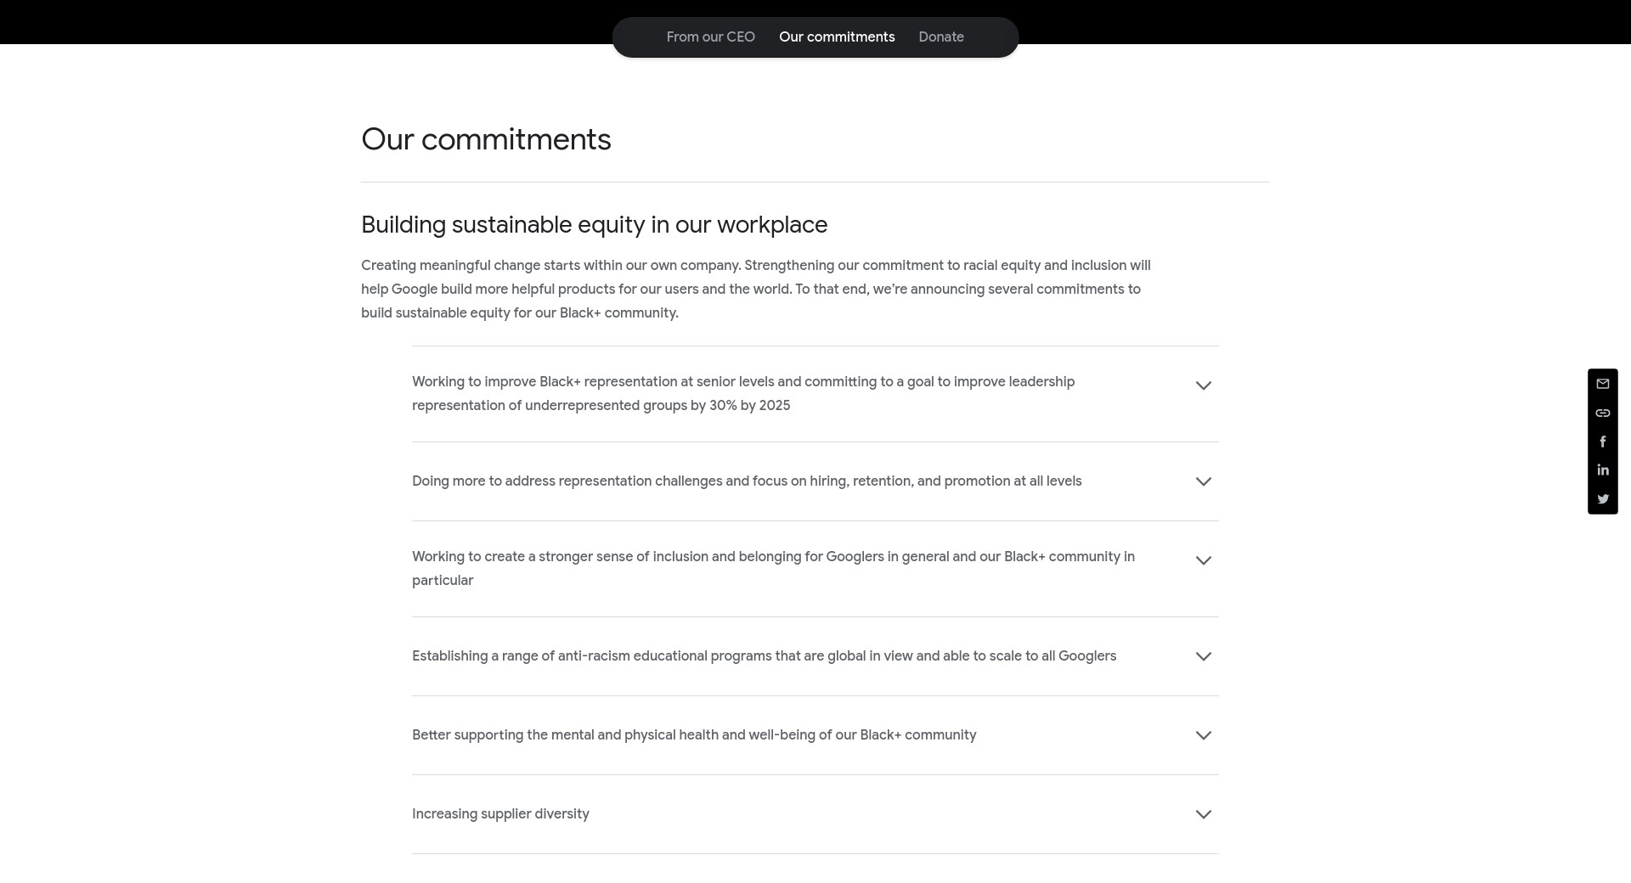This screenshot has height=883, width=1631.
Task: Click chevron beside anti-racism educational programs row
Action: coord(1203,656)
